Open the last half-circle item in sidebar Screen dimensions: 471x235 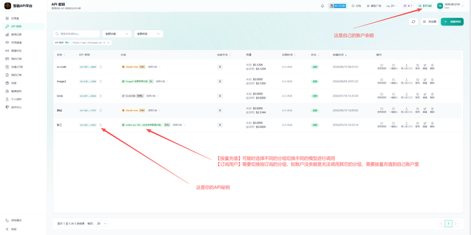[23, 107]
